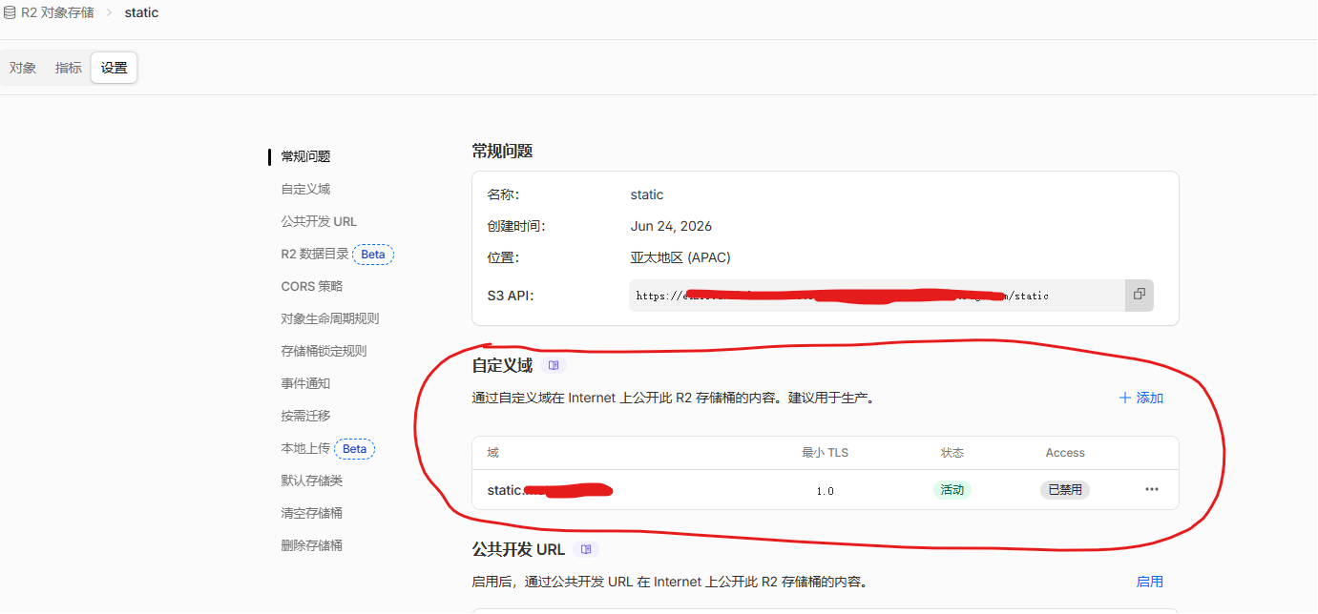Open R2 数据目录 sidebar item

pos(315,254)
